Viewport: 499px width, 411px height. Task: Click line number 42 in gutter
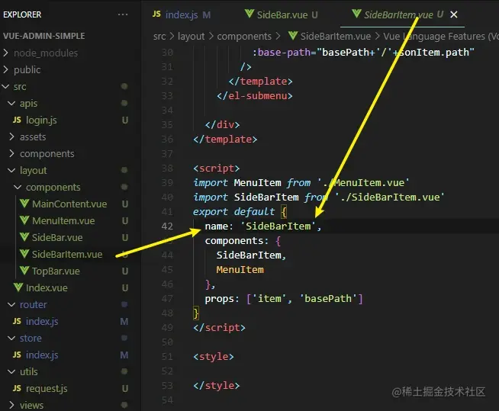pyautogui.click(x=167, y=226)
